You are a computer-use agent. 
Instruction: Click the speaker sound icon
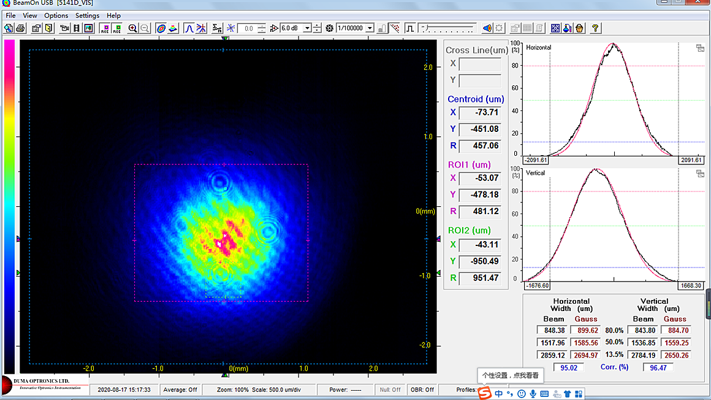[x=487, y=28]
